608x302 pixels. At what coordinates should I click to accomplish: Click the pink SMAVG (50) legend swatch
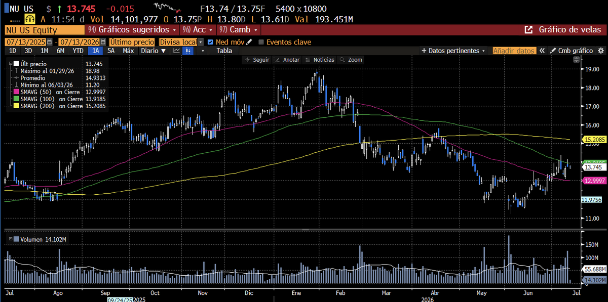(x=17, y=92)
